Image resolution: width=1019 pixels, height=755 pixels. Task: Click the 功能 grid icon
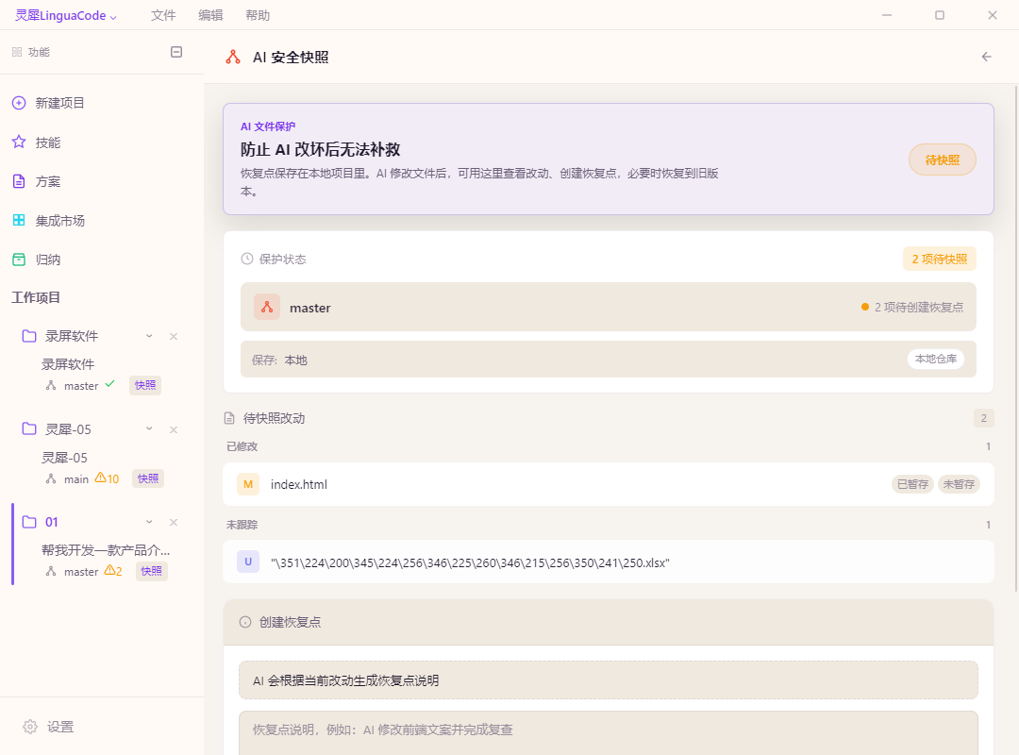click(x=17, y=52)
